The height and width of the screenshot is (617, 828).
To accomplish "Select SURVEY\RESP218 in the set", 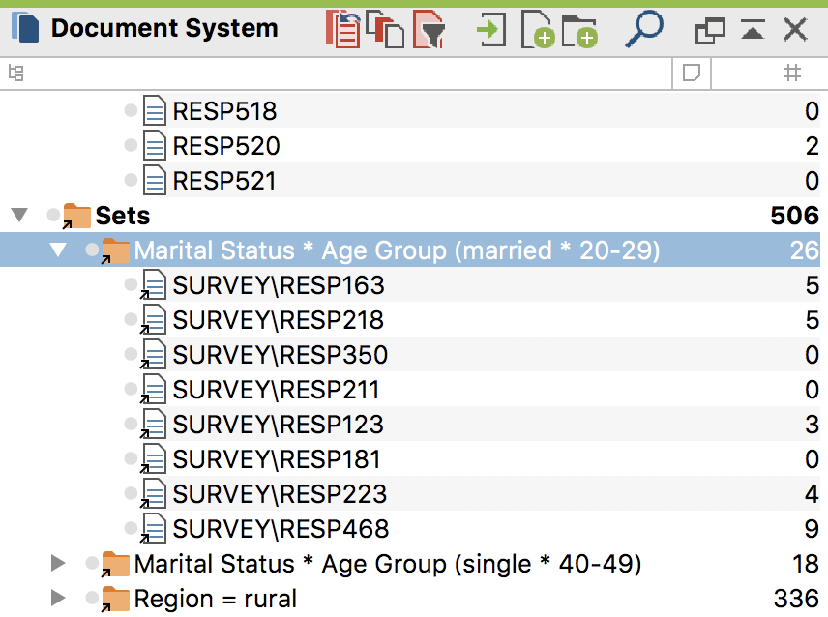I will tap(279, 320).
